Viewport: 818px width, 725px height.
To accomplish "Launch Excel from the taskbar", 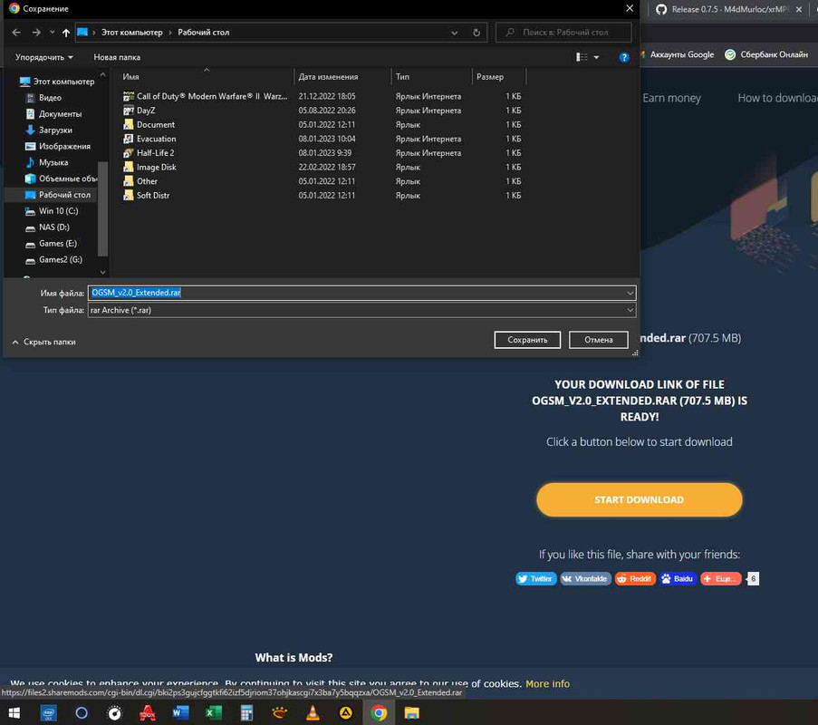I will coord(214,713).
